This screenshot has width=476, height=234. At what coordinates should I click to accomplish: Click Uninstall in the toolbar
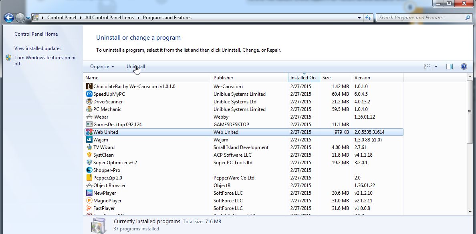tap(136, 67)
